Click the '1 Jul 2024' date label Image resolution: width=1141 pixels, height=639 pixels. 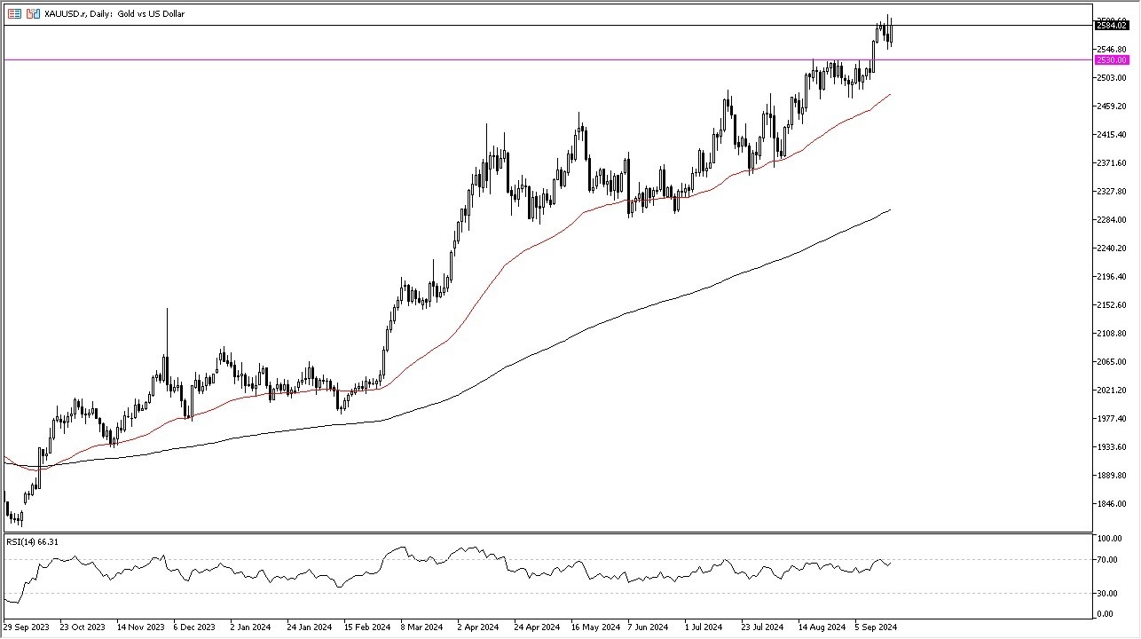coord(704,627)
